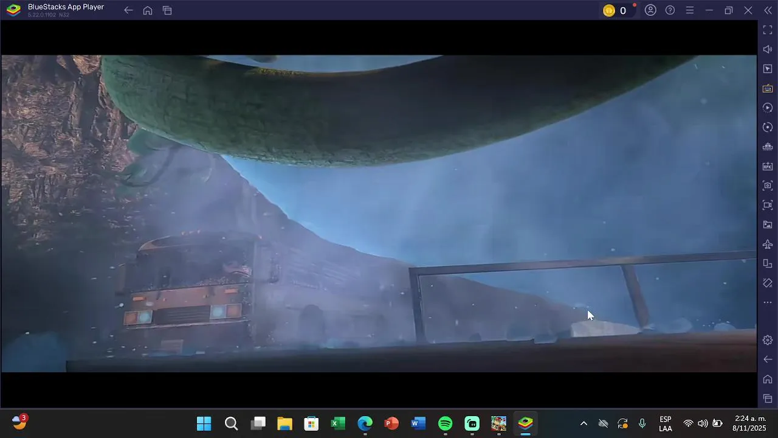Rotate the screen with sidebar icon
Image resolution: width=778 pixels, height=438 pixels.
pos(768,263)
